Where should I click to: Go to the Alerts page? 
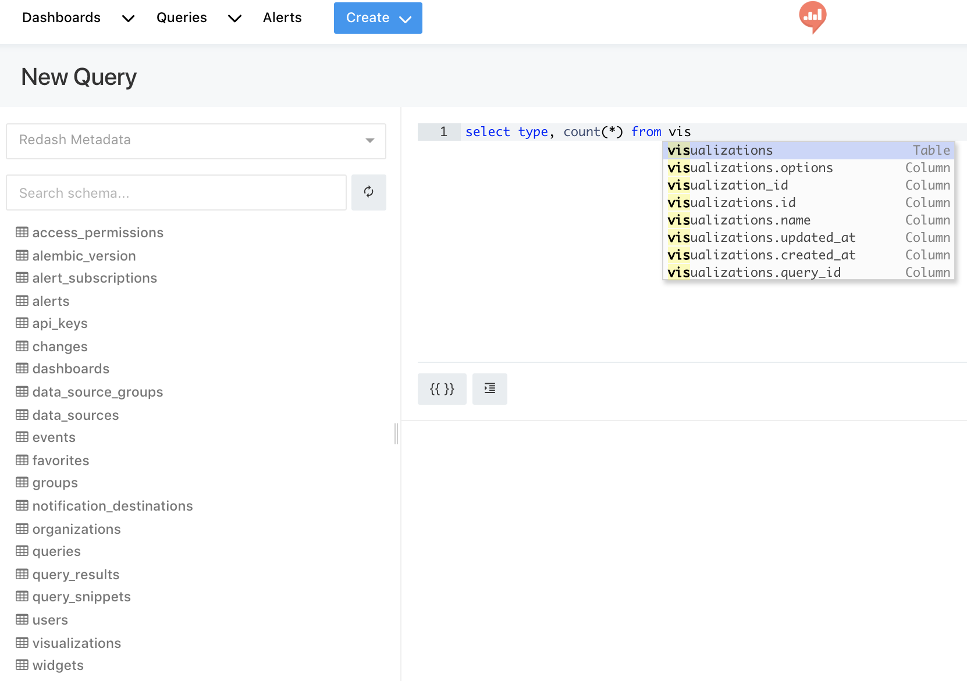tap(282, 17)
